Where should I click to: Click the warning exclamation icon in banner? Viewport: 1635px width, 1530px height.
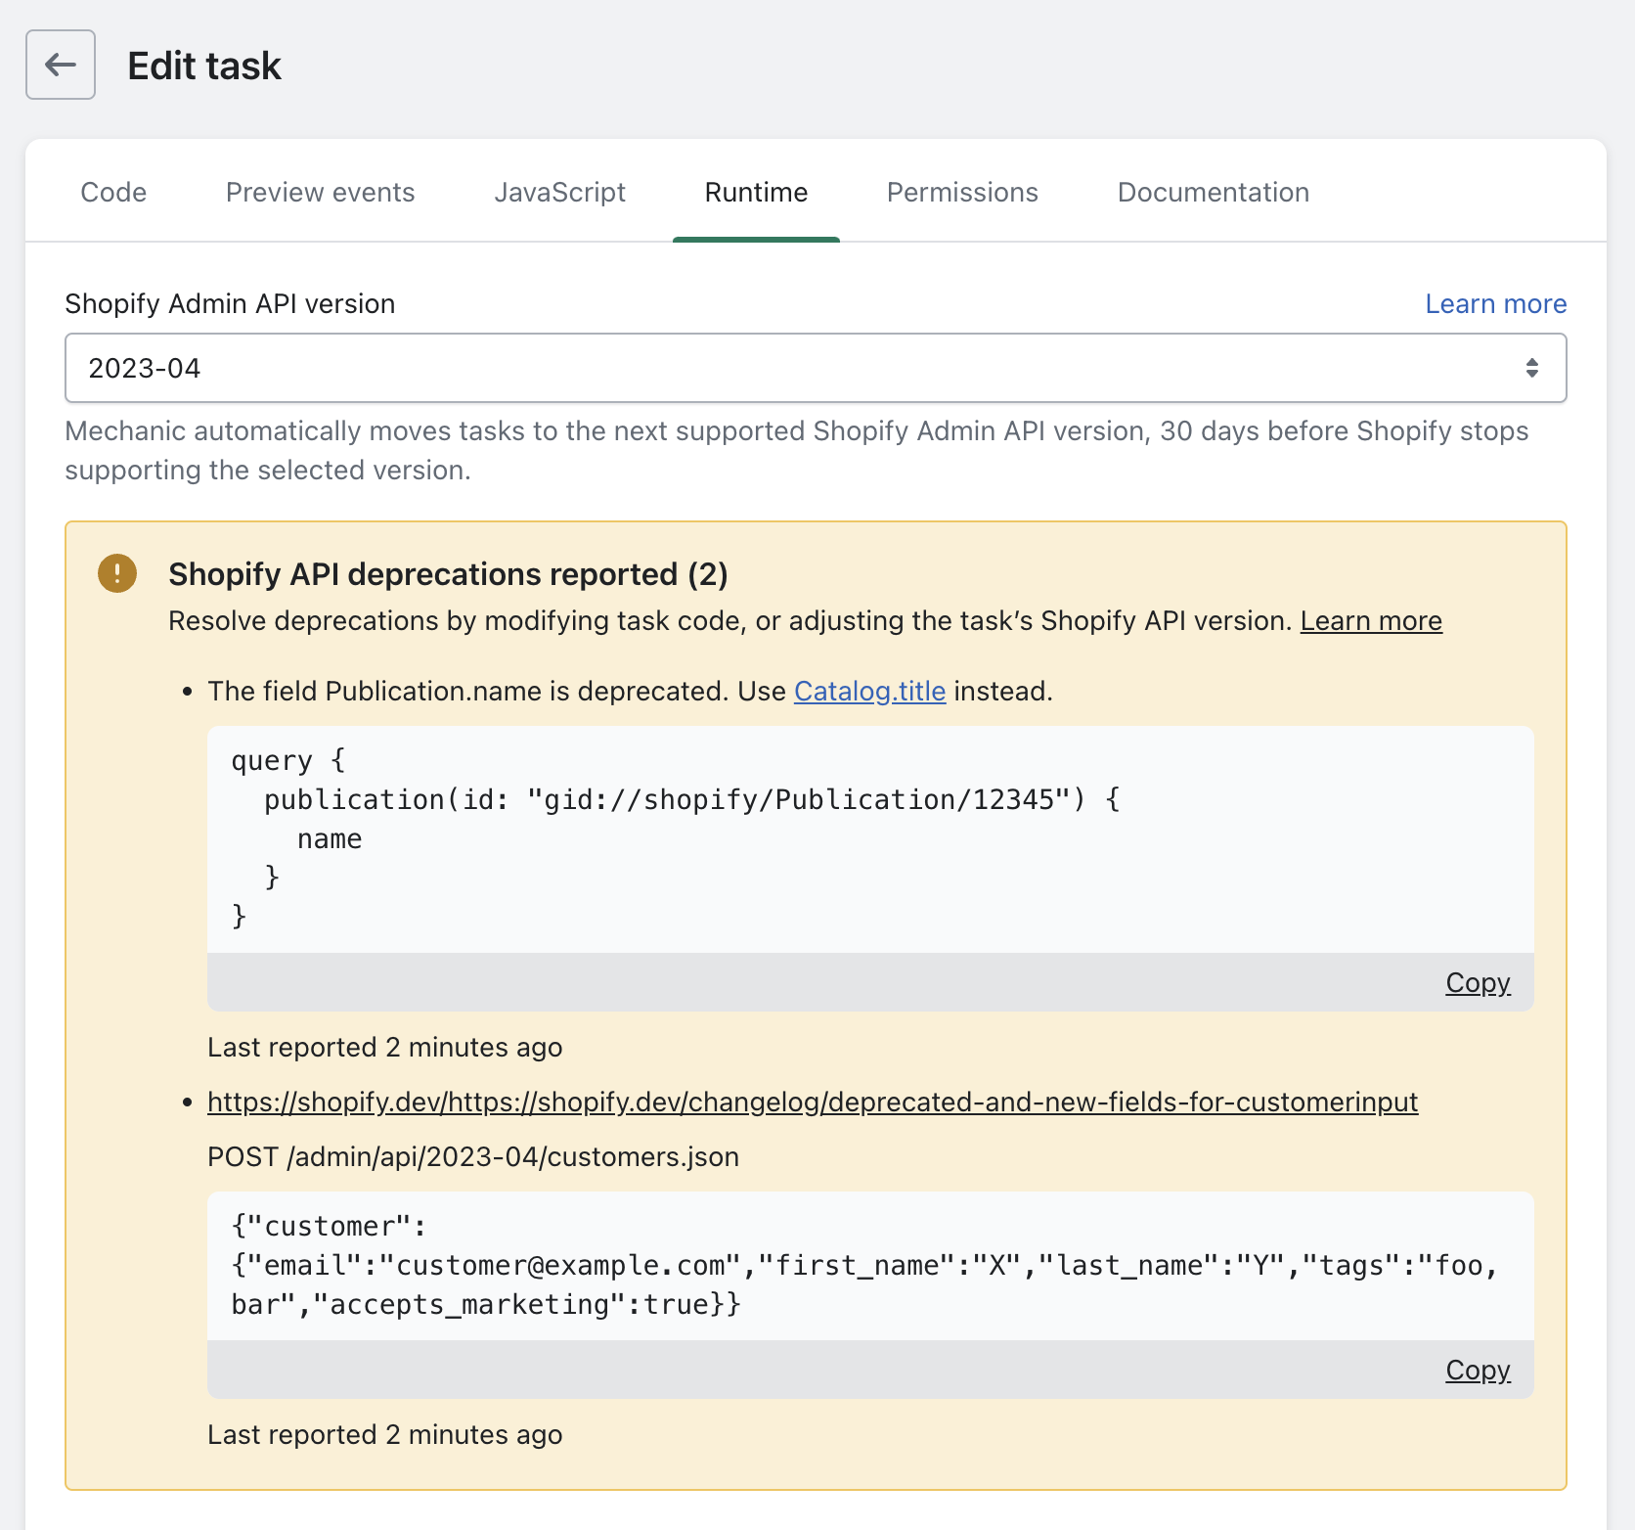coord(117,573)
